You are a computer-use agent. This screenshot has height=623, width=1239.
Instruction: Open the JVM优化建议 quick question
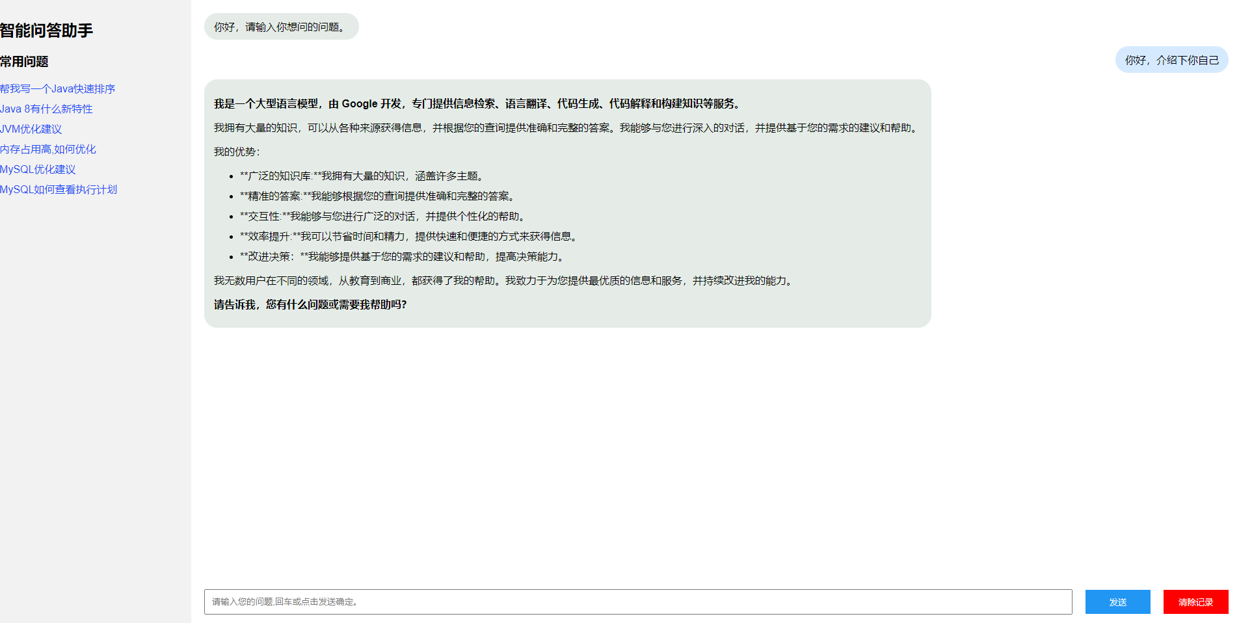pos(31,129)
